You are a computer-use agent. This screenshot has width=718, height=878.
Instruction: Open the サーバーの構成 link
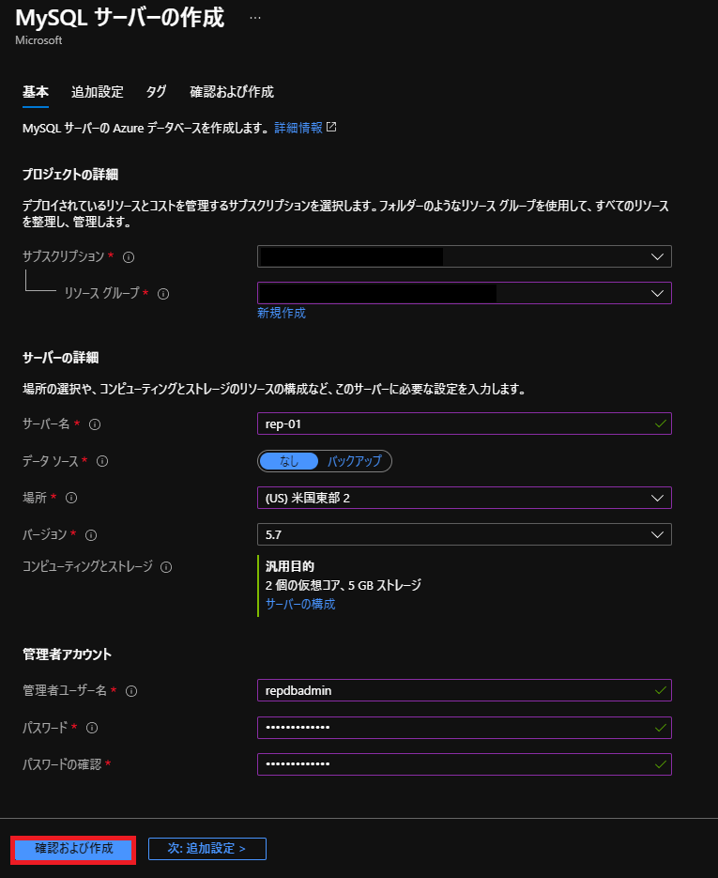pyautogui.click(x=300, y=604)
